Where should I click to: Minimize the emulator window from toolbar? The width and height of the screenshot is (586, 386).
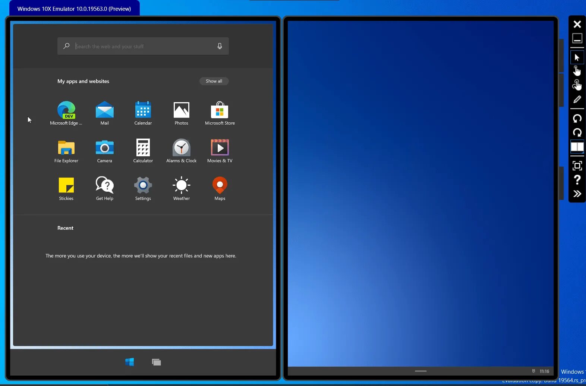(577, 38)
